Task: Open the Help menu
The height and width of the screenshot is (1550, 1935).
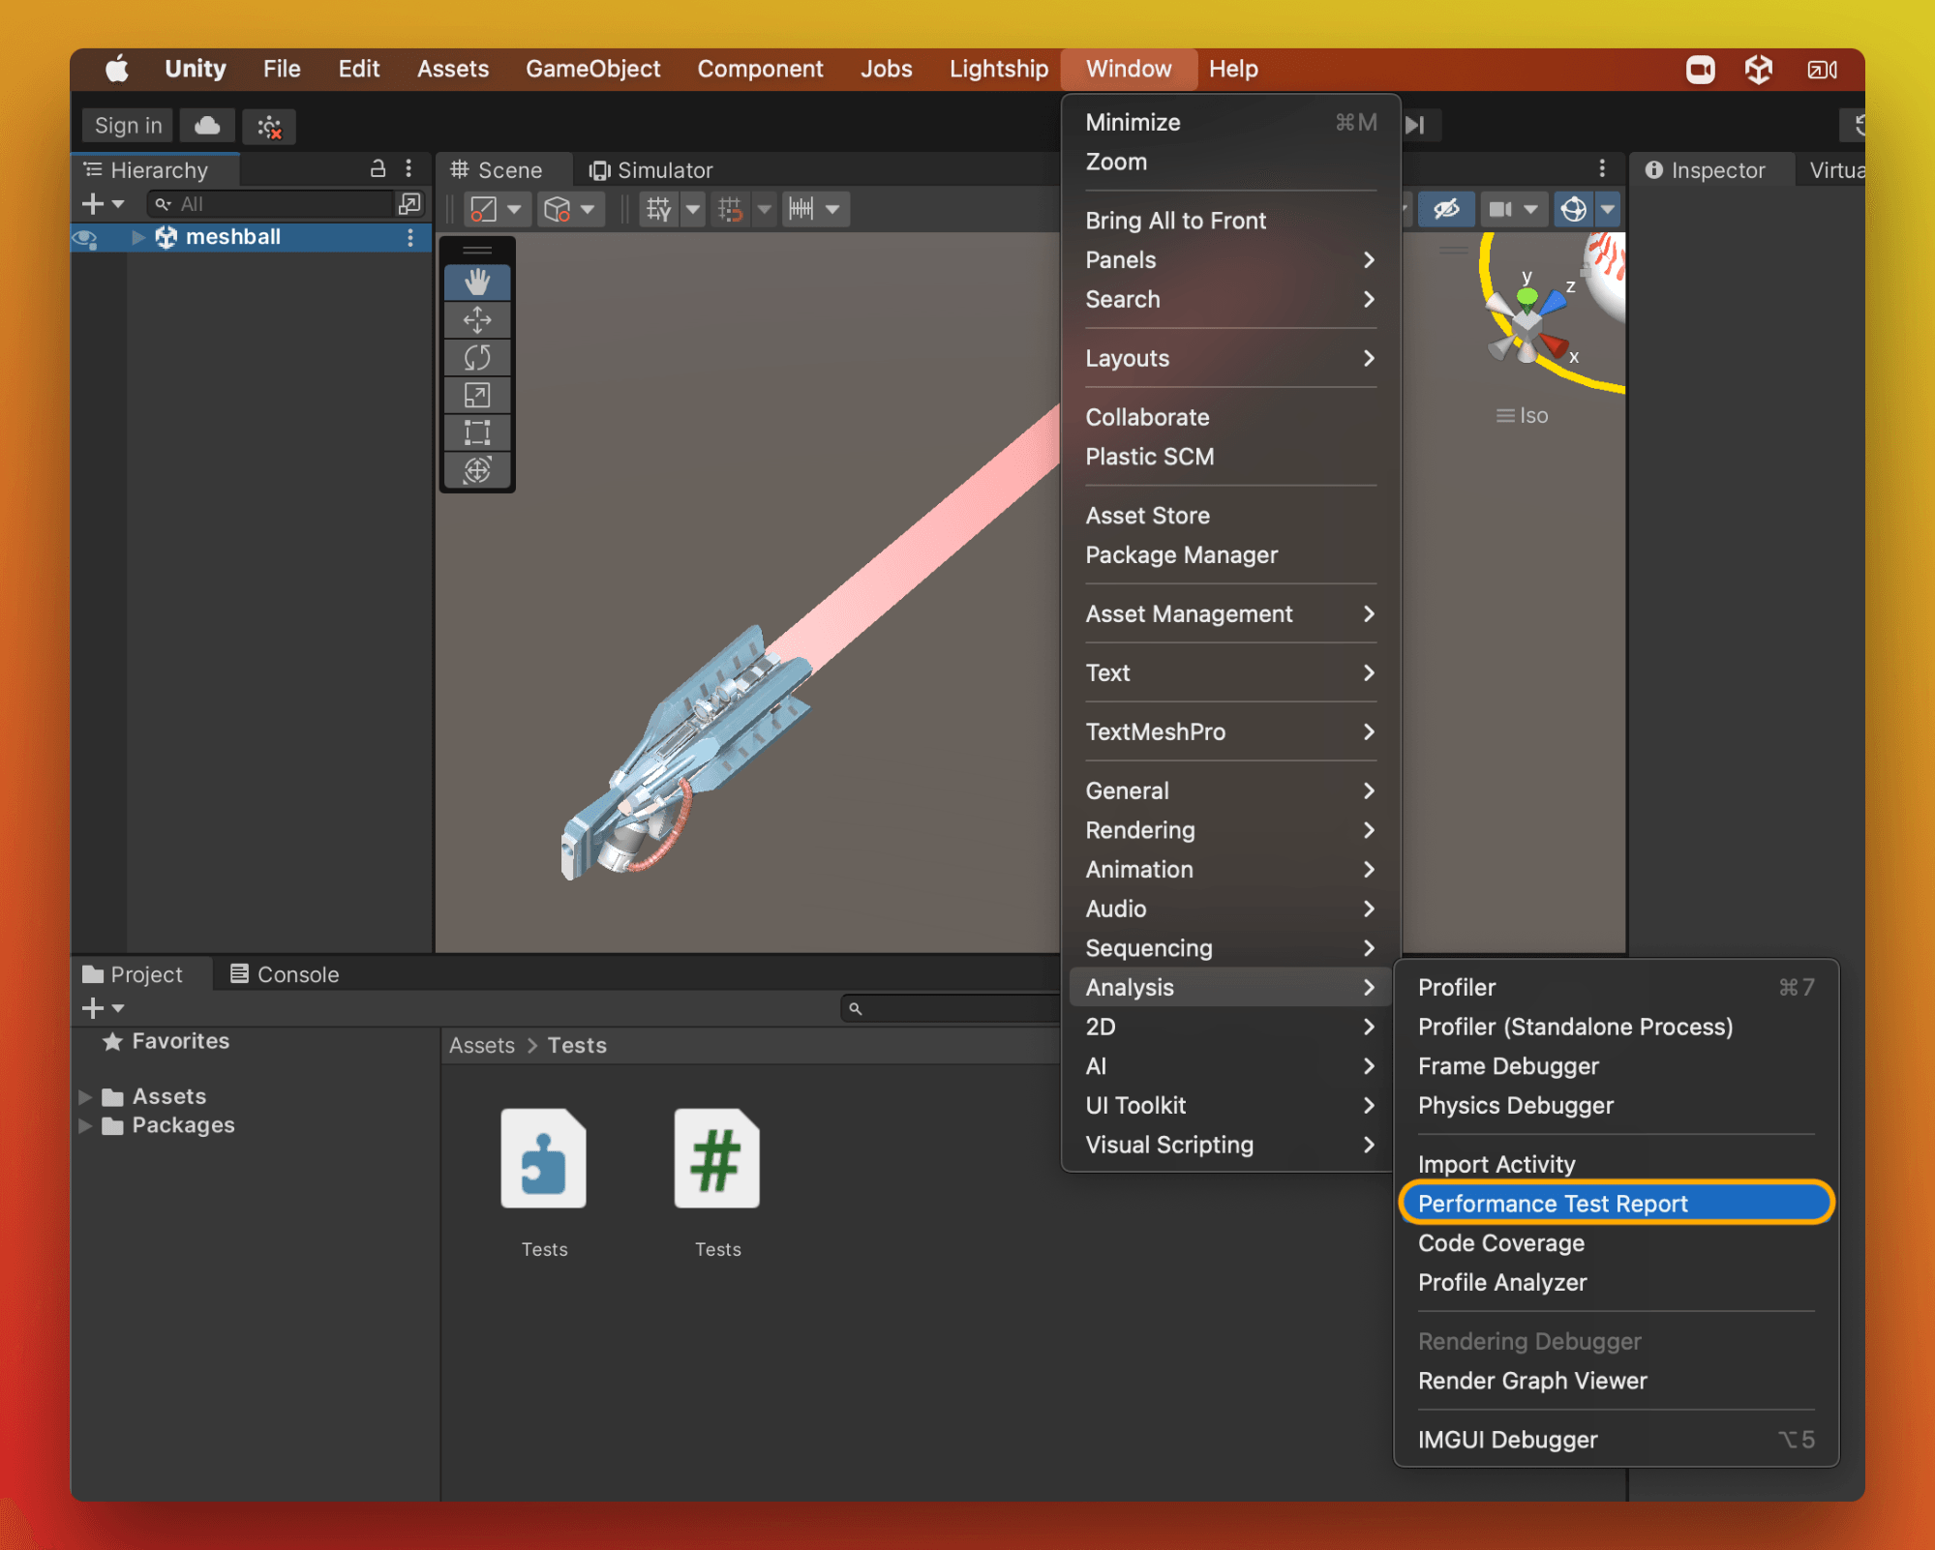Action: point(1233,69)
